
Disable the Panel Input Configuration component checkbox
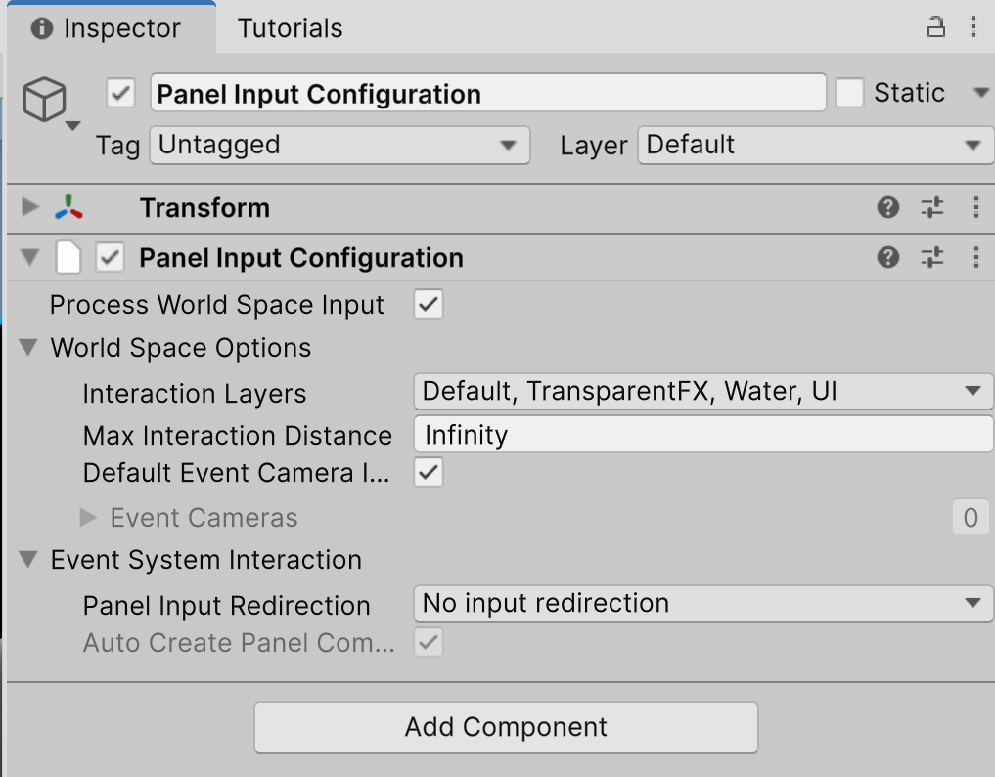110,257
